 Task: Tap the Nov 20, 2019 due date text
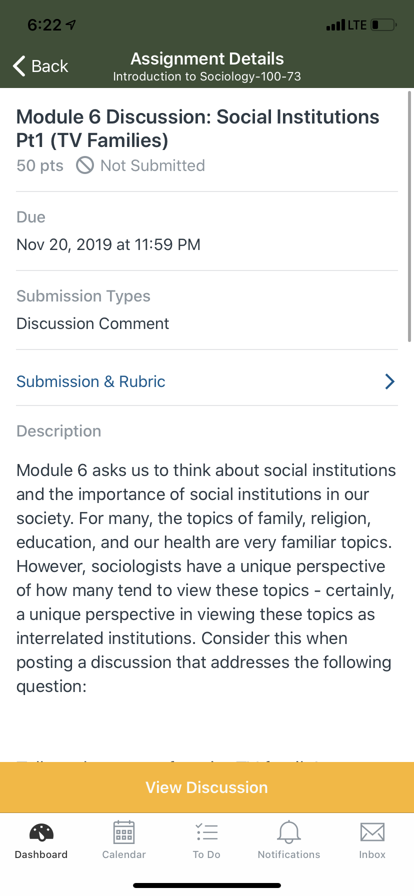point(108,244)
